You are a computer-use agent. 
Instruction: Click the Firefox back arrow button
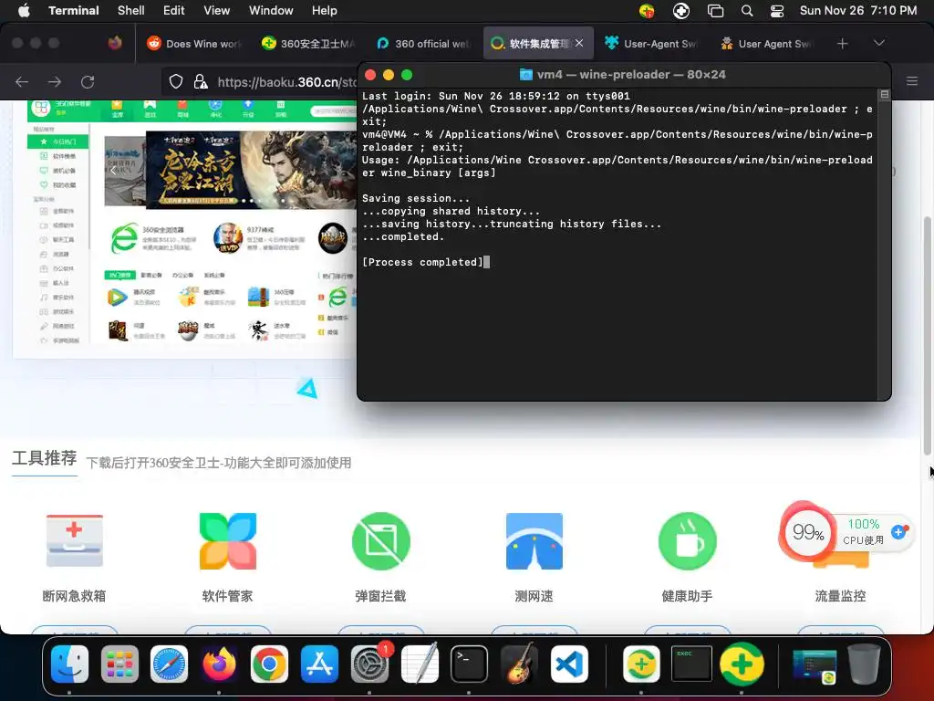pos(22,81)
